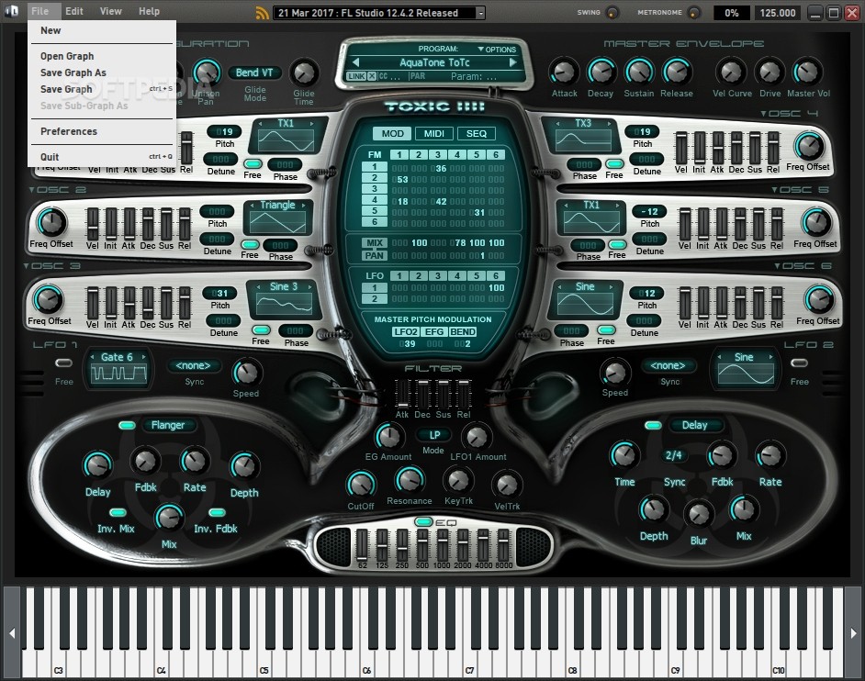Toggle the Delay effect on/off LED

pyautogui.click(x=653, y=425)
